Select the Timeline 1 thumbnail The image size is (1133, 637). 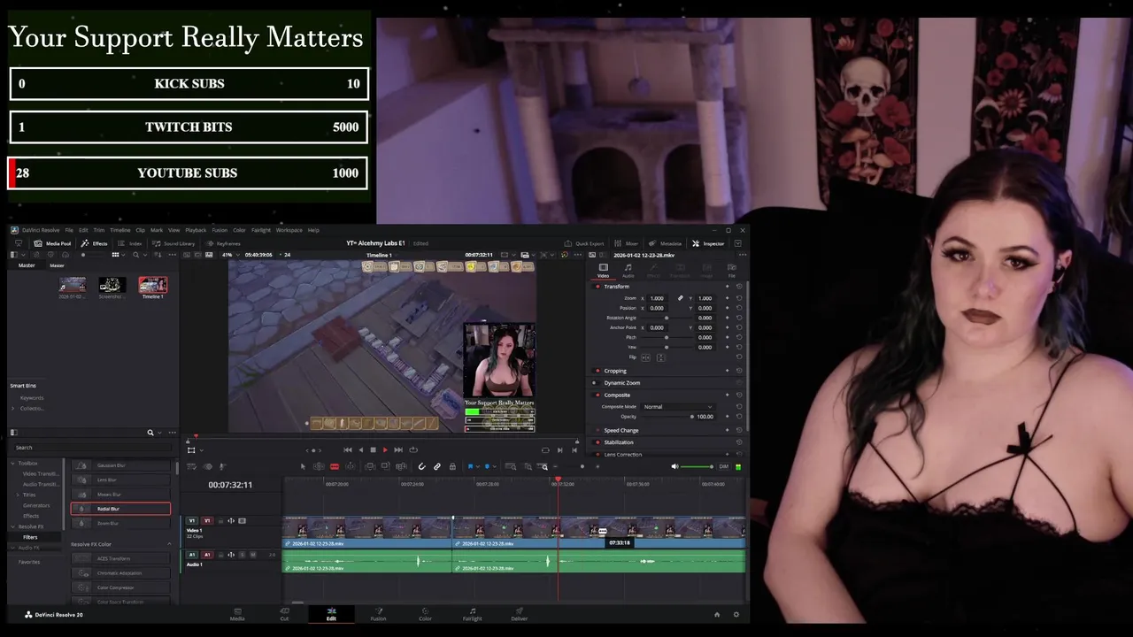152,285
